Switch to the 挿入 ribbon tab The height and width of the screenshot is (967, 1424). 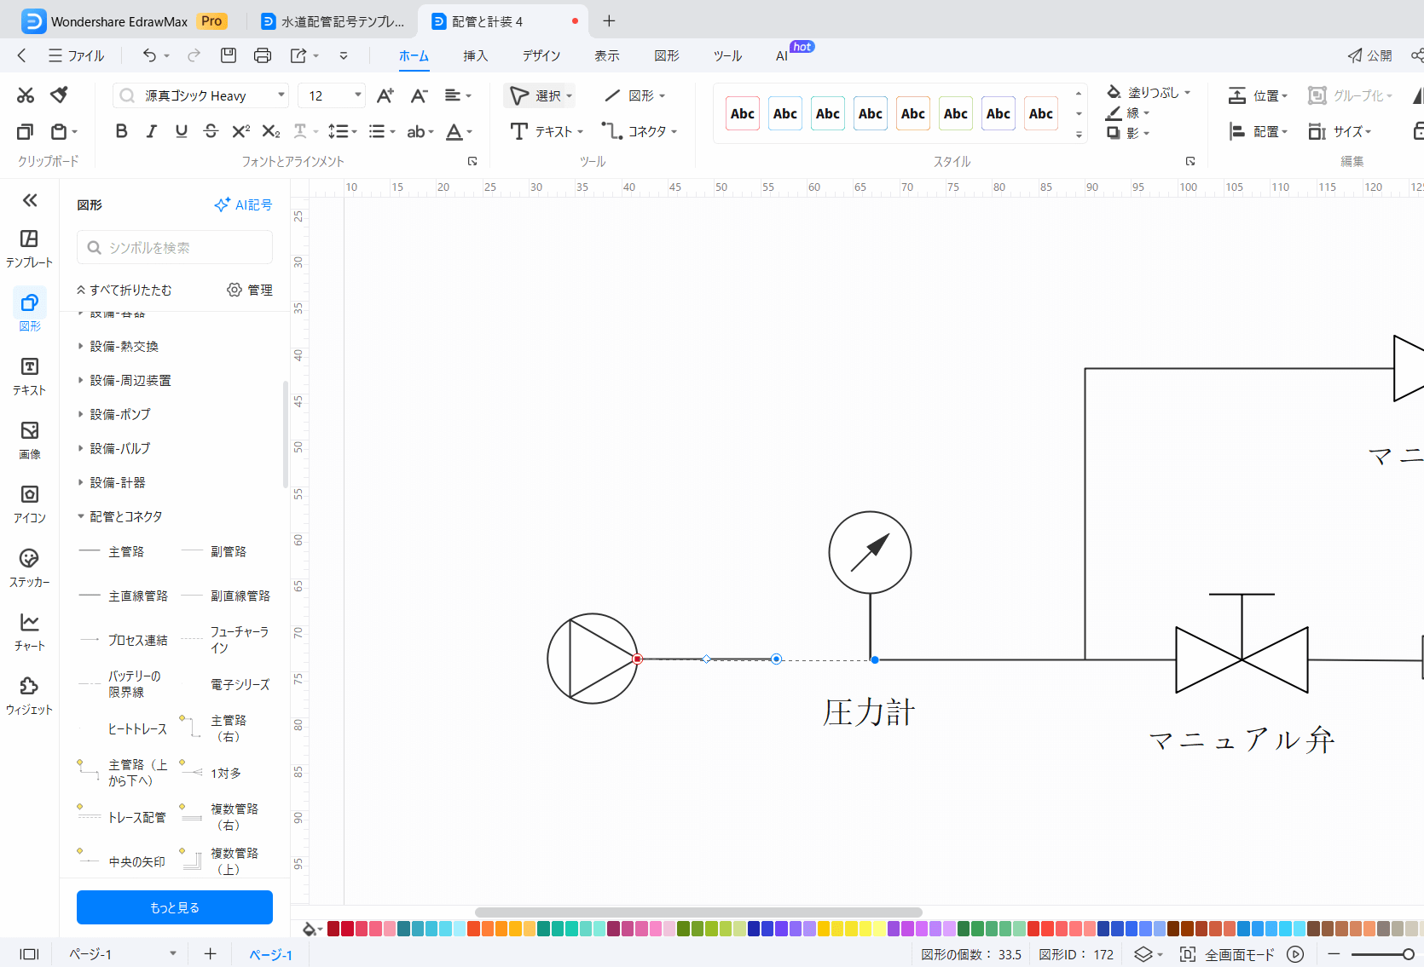coord(475,55)
